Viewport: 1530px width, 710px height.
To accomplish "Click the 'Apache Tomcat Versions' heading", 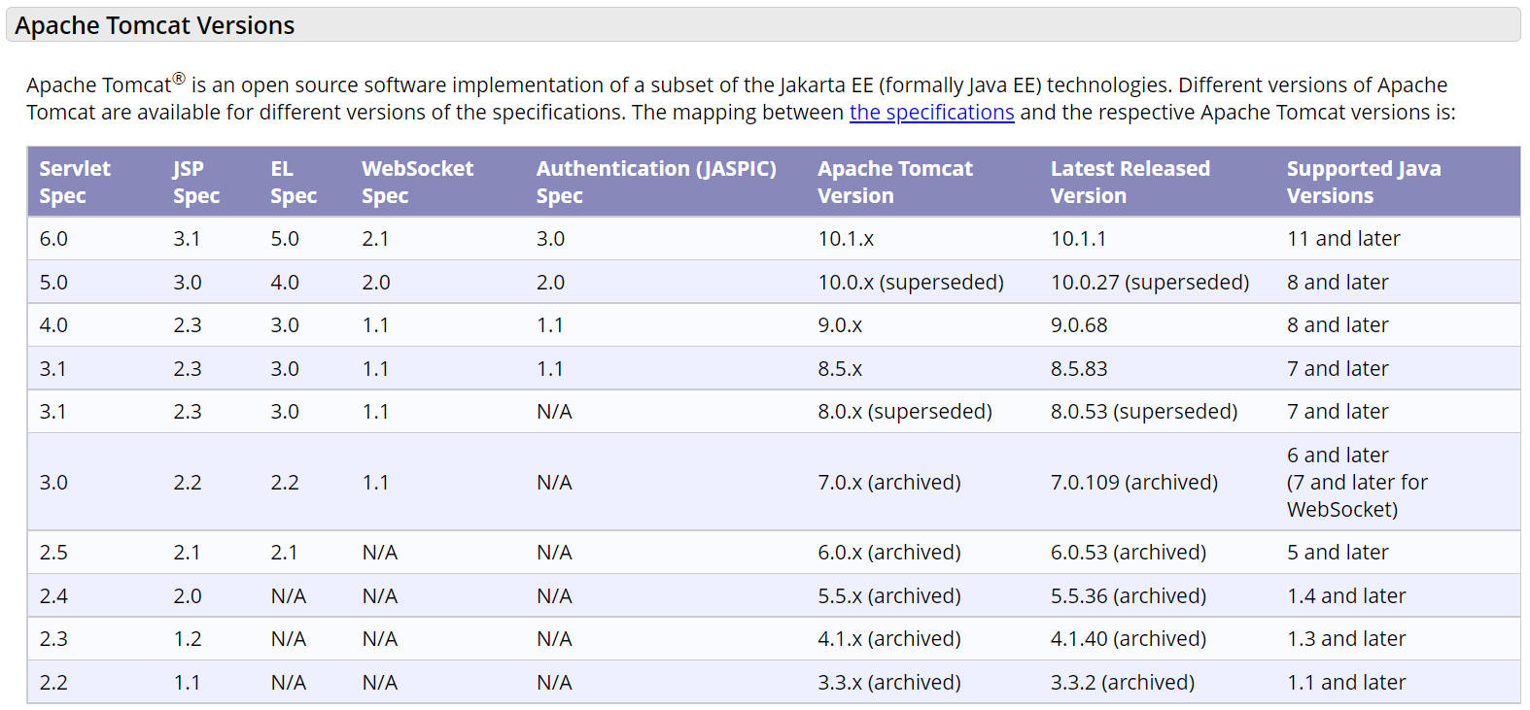I will click(x=155, y=25).
